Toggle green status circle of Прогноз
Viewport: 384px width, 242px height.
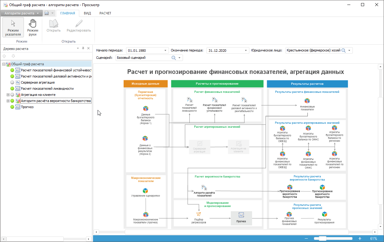tap(12, 107)
